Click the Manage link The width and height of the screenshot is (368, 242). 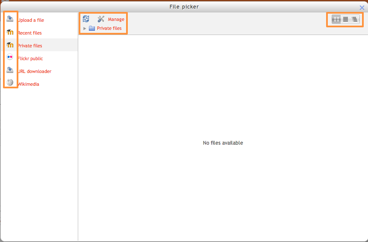coord(116,20)
